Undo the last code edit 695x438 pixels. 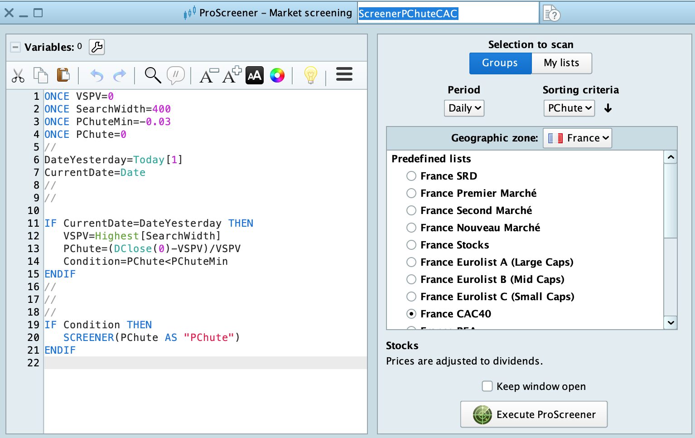[97, 75]
